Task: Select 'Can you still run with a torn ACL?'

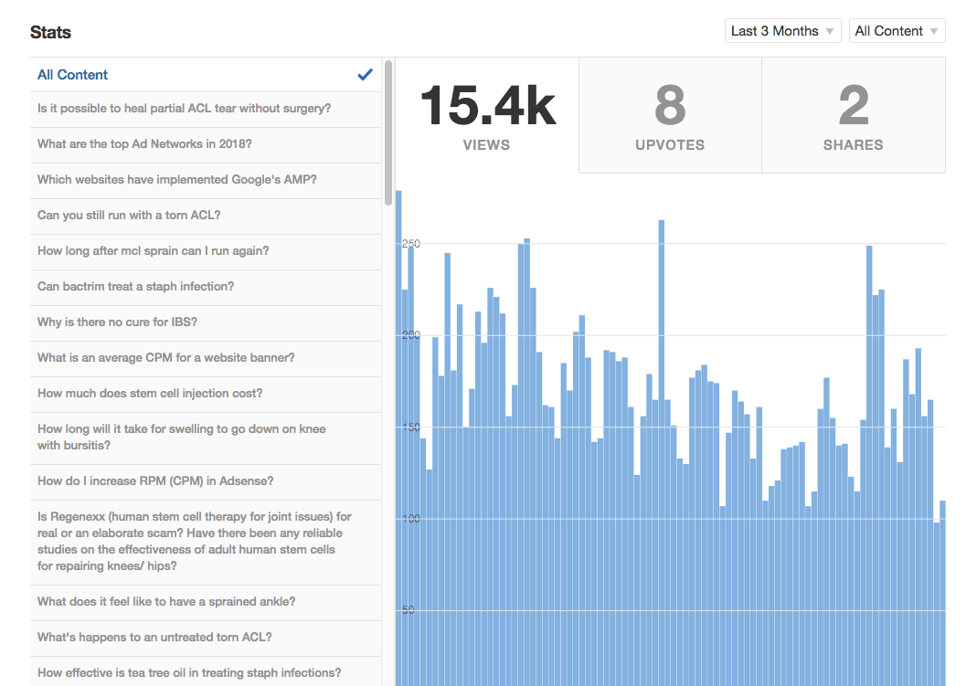Action: [x=206, y=216]
